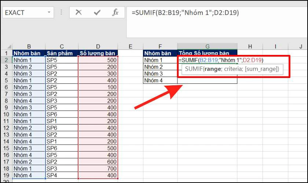Select column G header
Image resolution: width=308 pixels, height=183 pixels.
[x=208, y=46]
